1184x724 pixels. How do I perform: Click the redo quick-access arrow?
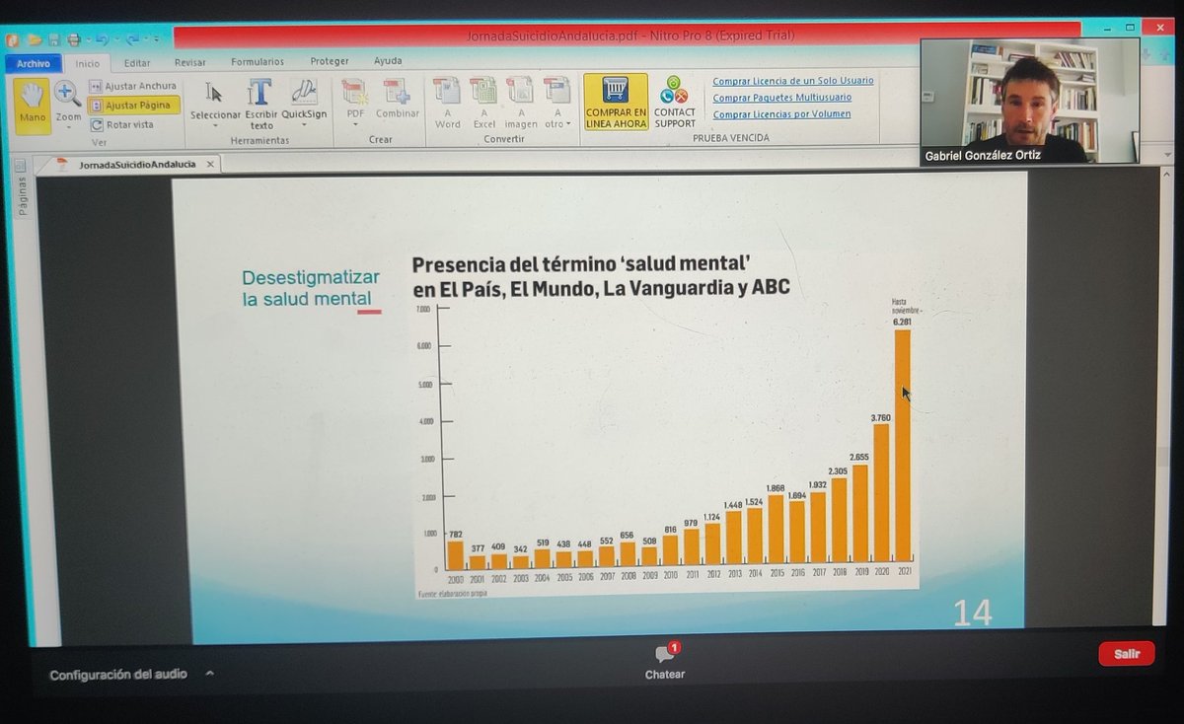(x=131, y=40)
